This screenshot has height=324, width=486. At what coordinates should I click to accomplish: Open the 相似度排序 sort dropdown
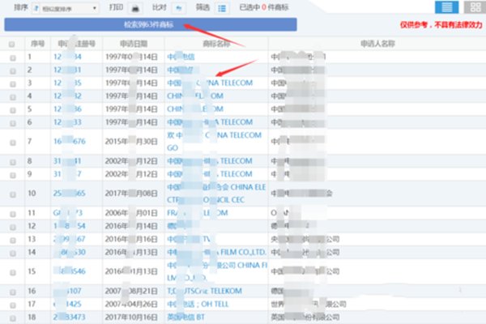(x=66, y=8)
